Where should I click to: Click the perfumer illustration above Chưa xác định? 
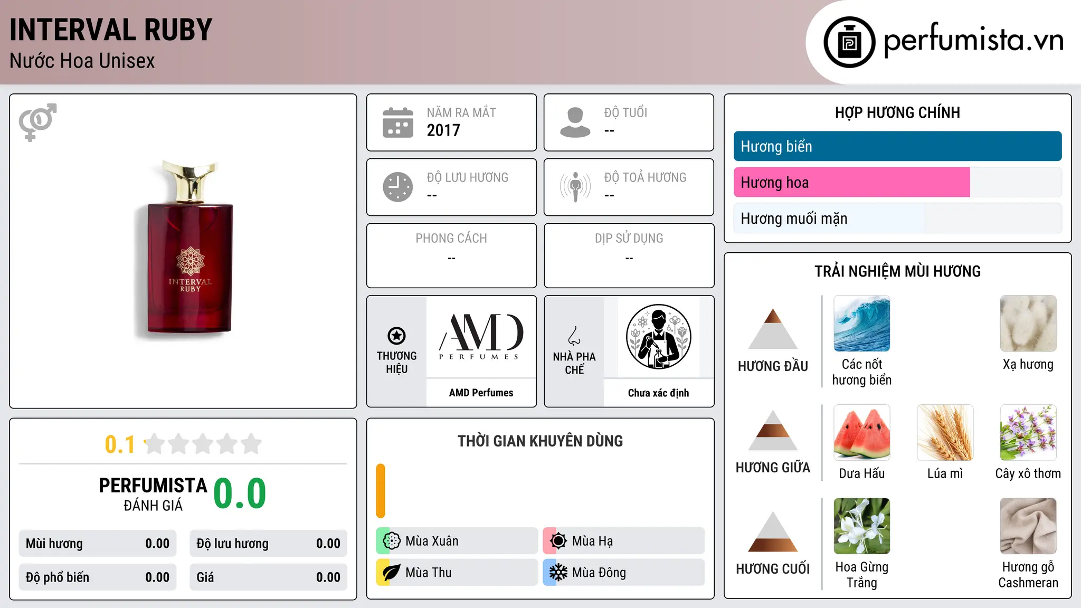[658, 337]
